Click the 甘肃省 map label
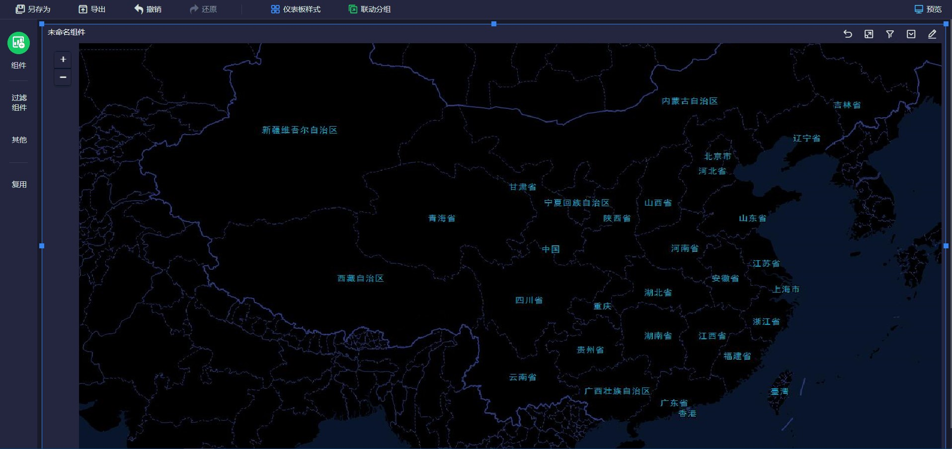This screenshot has height=449, width=952. (x=523, y=187)
